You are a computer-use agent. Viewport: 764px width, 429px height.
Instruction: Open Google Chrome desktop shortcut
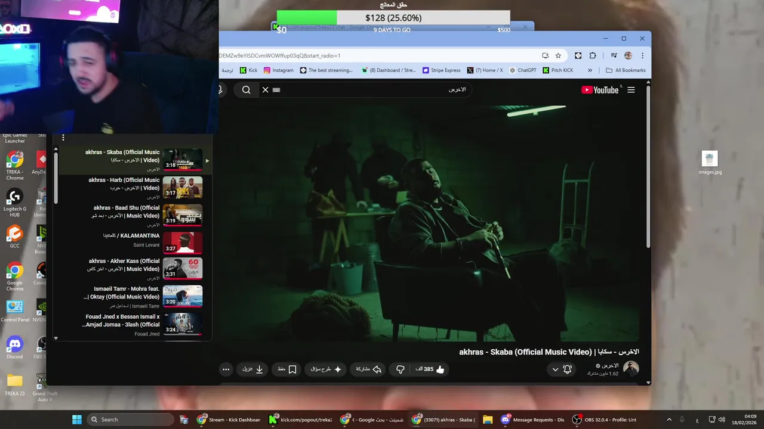pos(15,277)
